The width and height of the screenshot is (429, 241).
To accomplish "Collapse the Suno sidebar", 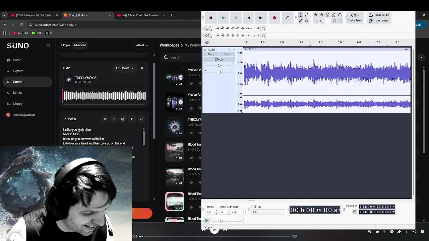I will [x=48, y=46].
